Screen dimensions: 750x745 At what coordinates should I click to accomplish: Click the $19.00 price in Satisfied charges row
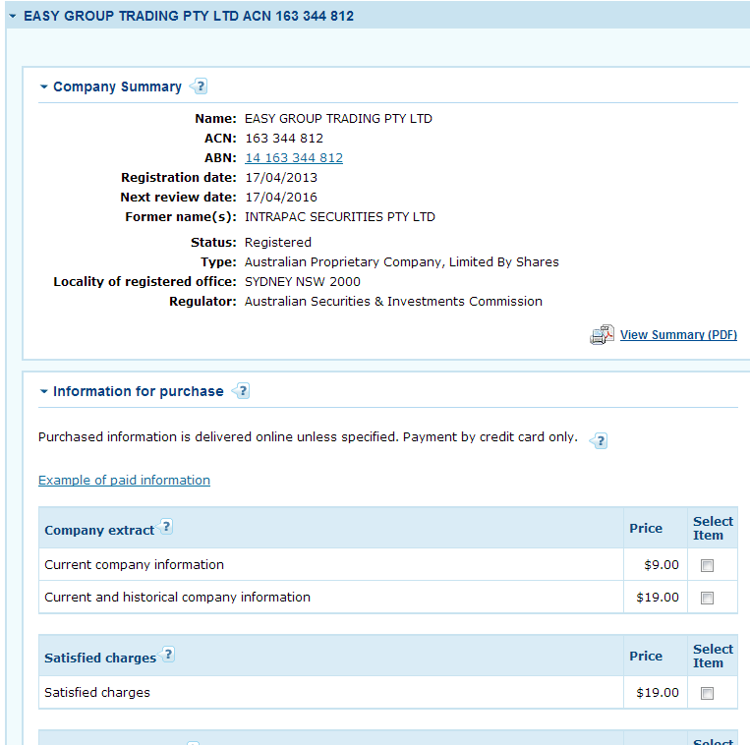coord(658,692)
